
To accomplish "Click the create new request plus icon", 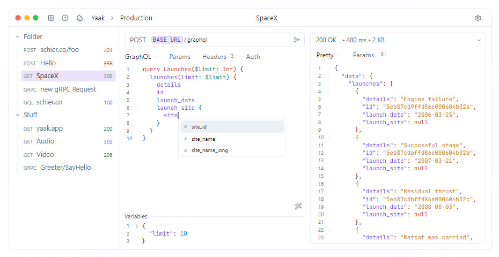I will click(x=65, y=18).
